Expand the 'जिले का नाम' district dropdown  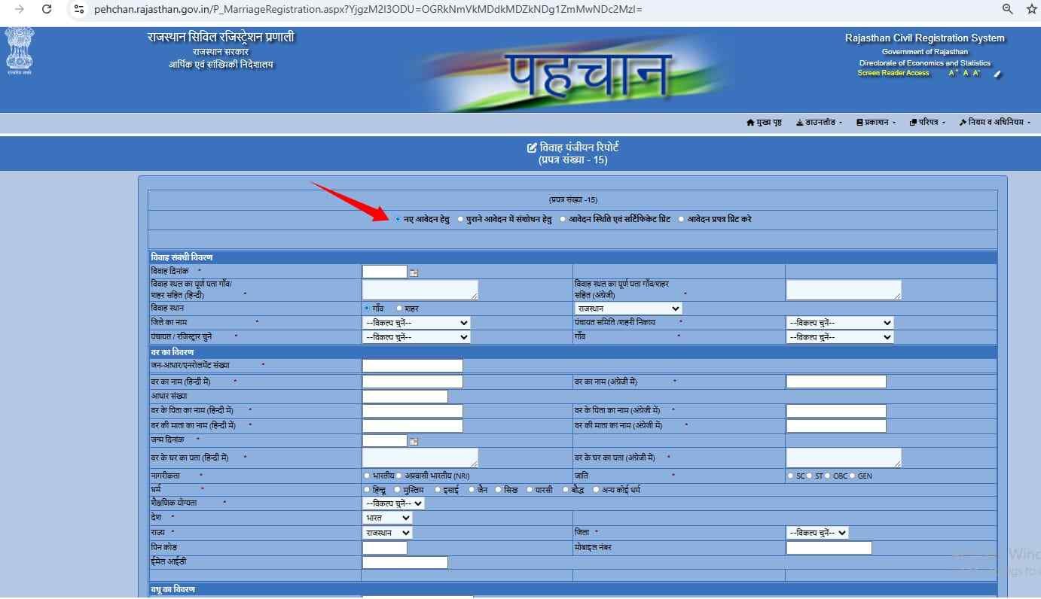[x=416, y=323]
